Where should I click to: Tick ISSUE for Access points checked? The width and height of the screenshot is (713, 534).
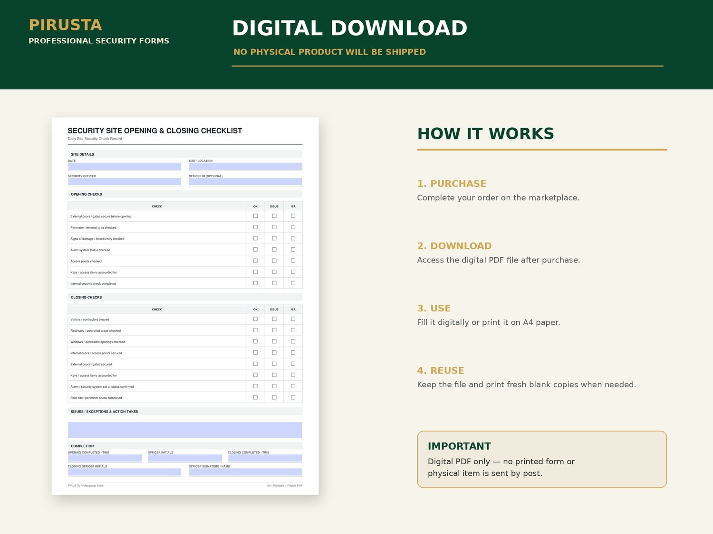click(x=274, y=261)
